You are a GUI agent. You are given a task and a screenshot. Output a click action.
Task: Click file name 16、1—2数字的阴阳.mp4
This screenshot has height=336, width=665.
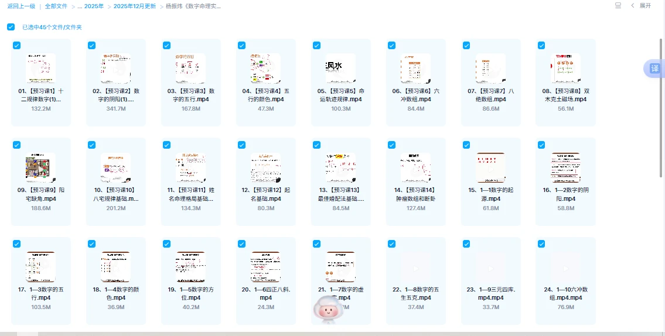[x=566, y=194]
